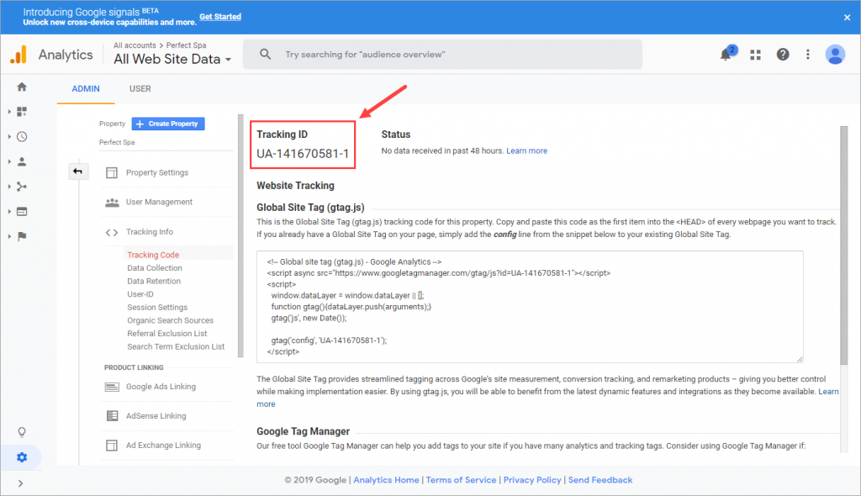Screen dimensions: 861x496
Task: Select User-ID submenu item
Action: 140,294
